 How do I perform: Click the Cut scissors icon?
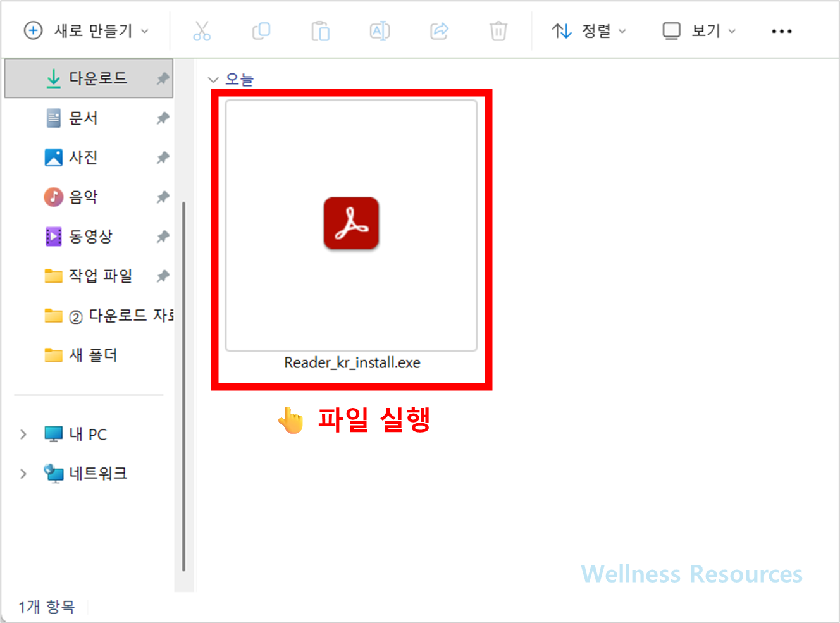click(x=202, y=30)
